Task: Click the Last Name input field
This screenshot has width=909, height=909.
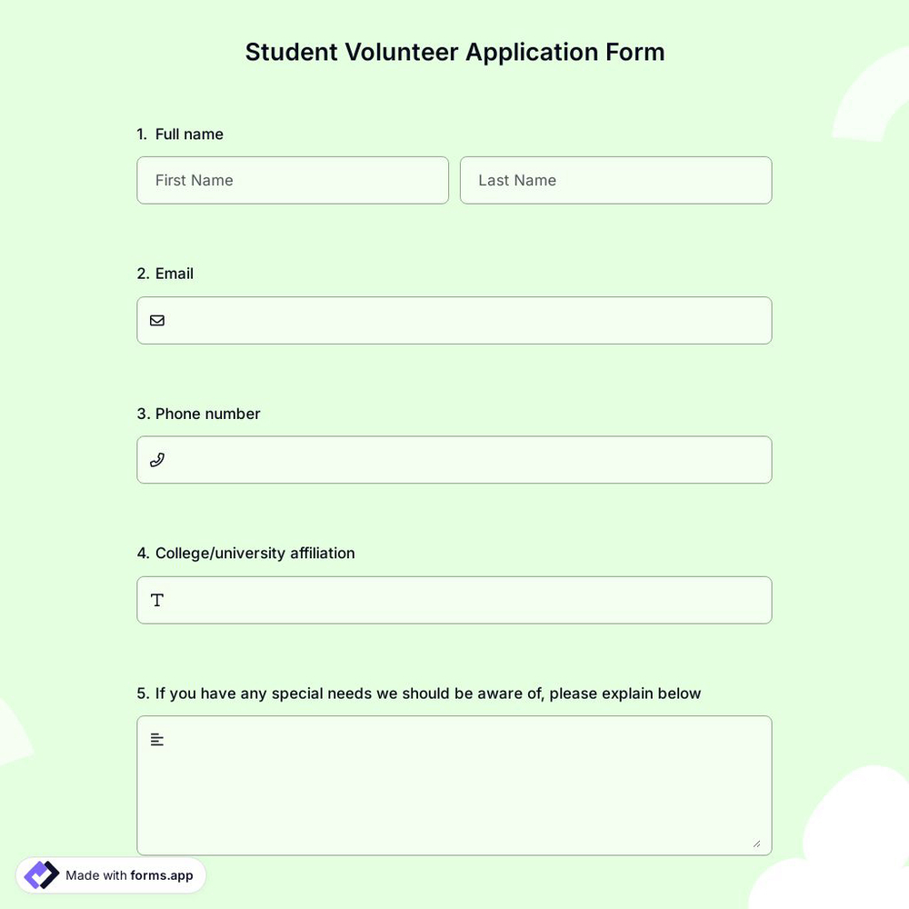Action: tap(615, 179)
